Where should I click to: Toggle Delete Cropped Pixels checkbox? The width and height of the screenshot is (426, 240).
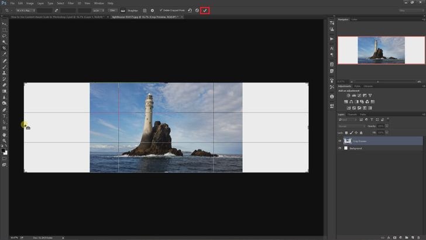pyautogui.click(x=161, y=10)
